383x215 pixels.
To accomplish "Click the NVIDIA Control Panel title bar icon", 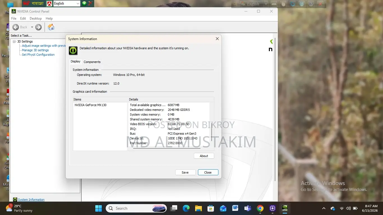I will tap(14, 11).
